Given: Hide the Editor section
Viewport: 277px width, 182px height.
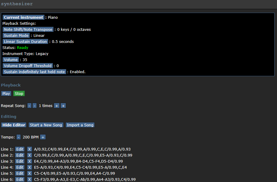Looking at the screenshot, I should pyautogui.click(x=14, y=125).
